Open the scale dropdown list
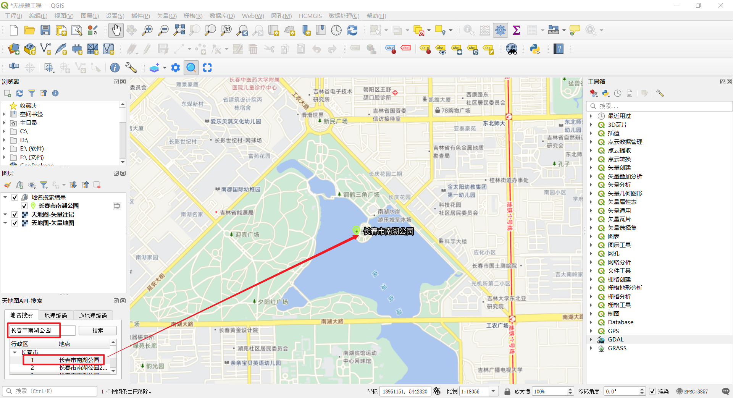 coord(494,391)
